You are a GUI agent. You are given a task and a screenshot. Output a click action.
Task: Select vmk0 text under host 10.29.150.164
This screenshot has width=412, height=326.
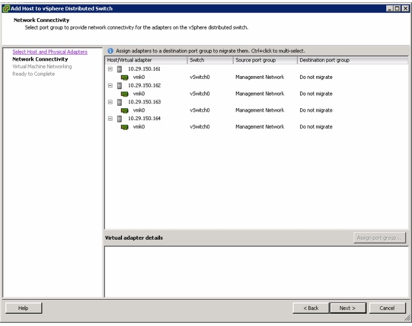click(x=139, y=127)
